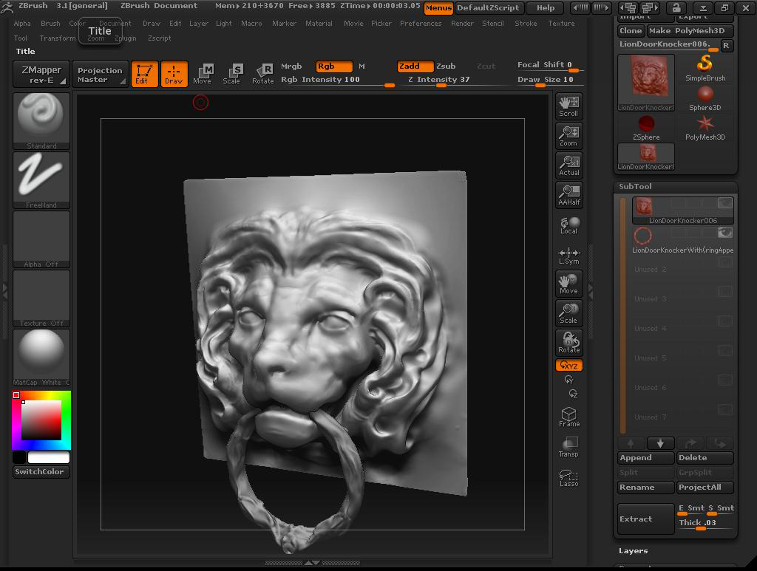The height and width of the screenshot is (571, 757).
Task: Select the Rotate tool in top shelf
Action: pyautogui.click(x=263, y=74)
